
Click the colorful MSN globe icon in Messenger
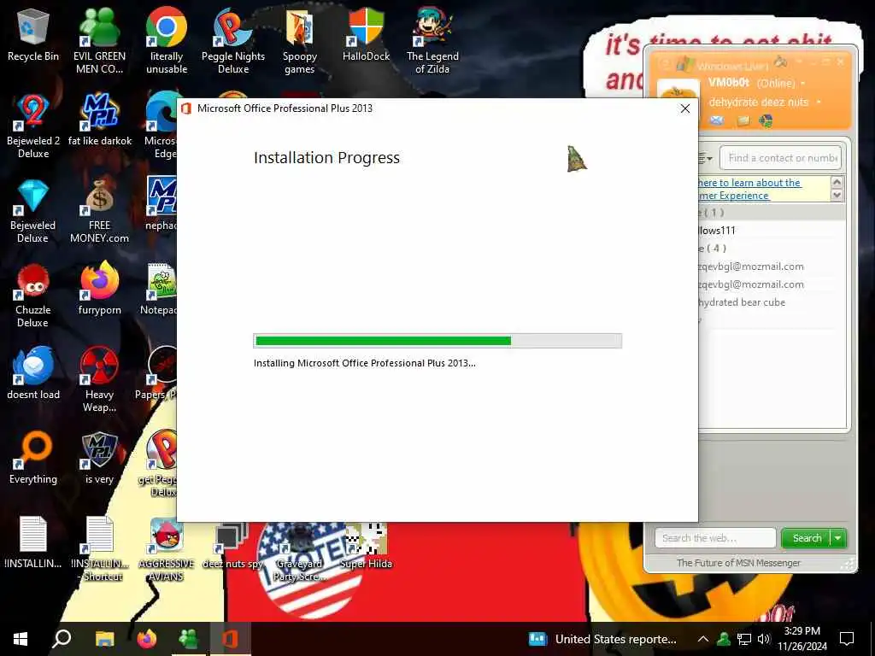766,120
